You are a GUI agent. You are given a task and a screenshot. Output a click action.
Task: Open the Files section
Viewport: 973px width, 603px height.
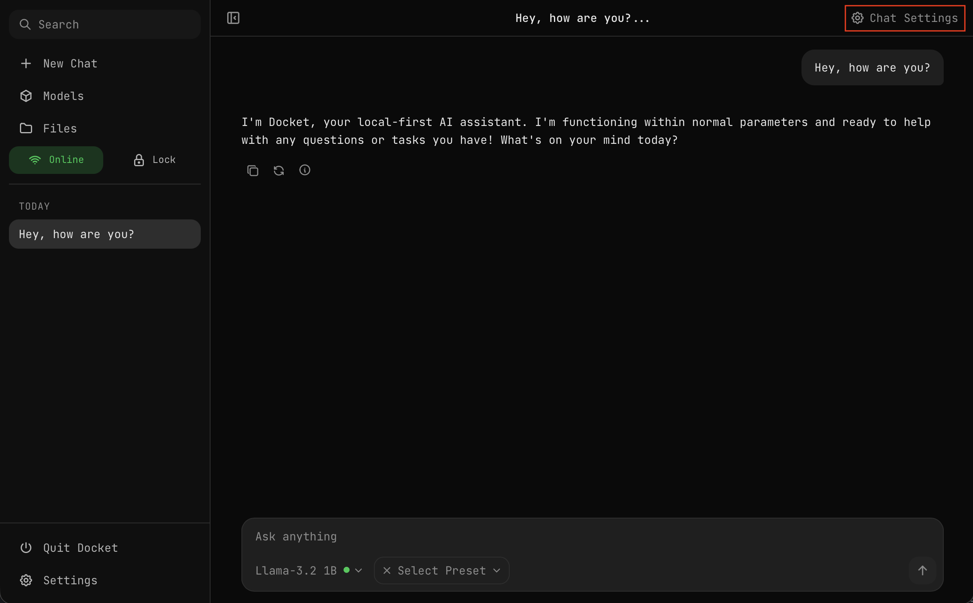[x=60, y=128]
